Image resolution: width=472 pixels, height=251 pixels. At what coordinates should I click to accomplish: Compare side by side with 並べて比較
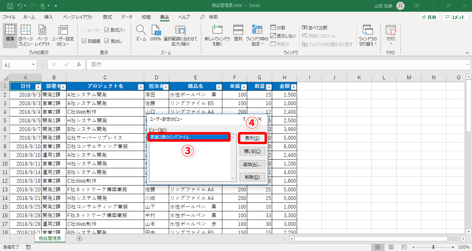click(315, 28)
